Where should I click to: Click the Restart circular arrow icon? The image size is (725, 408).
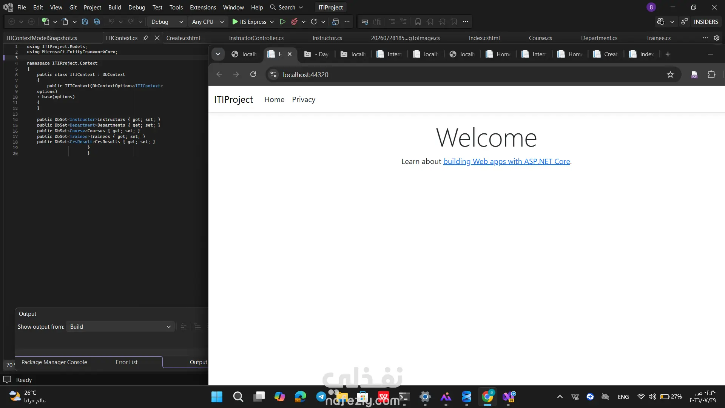click(314, 22)
